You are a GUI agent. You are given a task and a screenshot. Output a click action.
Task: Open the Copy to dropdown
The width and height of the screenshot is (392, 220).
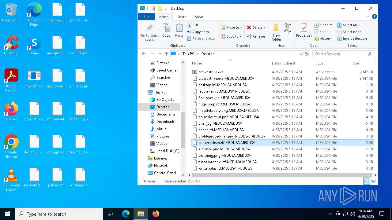pyautogui.click(x=232, y=36)
